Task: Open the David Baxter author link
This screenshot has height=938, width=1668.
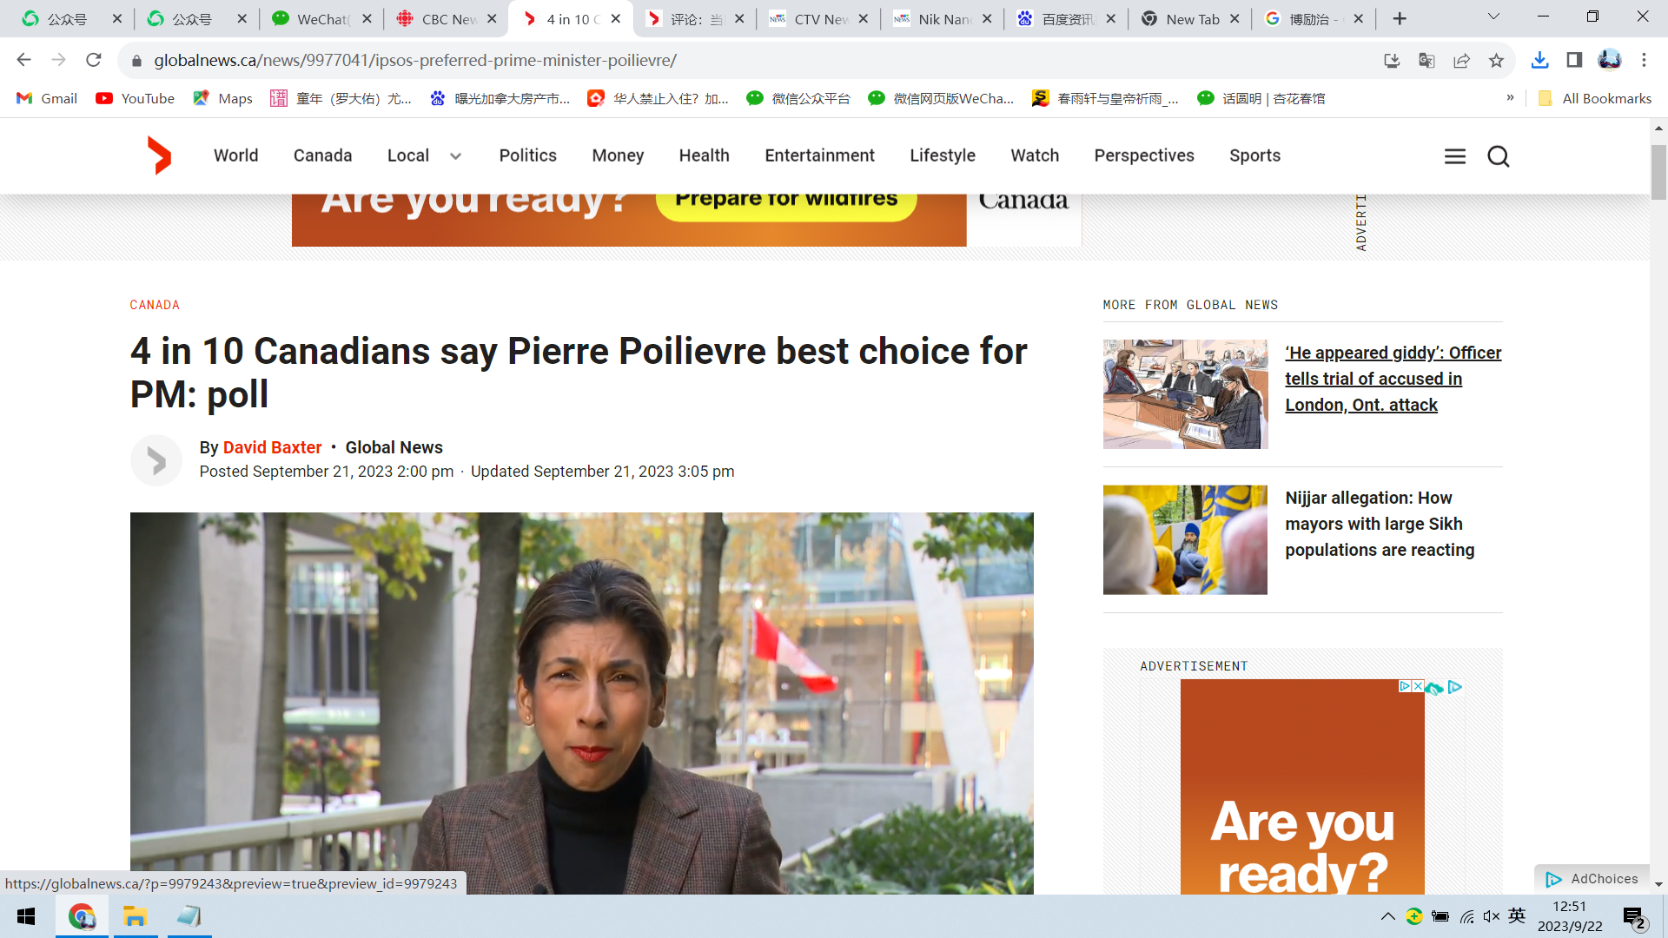Action: point(272,447)
